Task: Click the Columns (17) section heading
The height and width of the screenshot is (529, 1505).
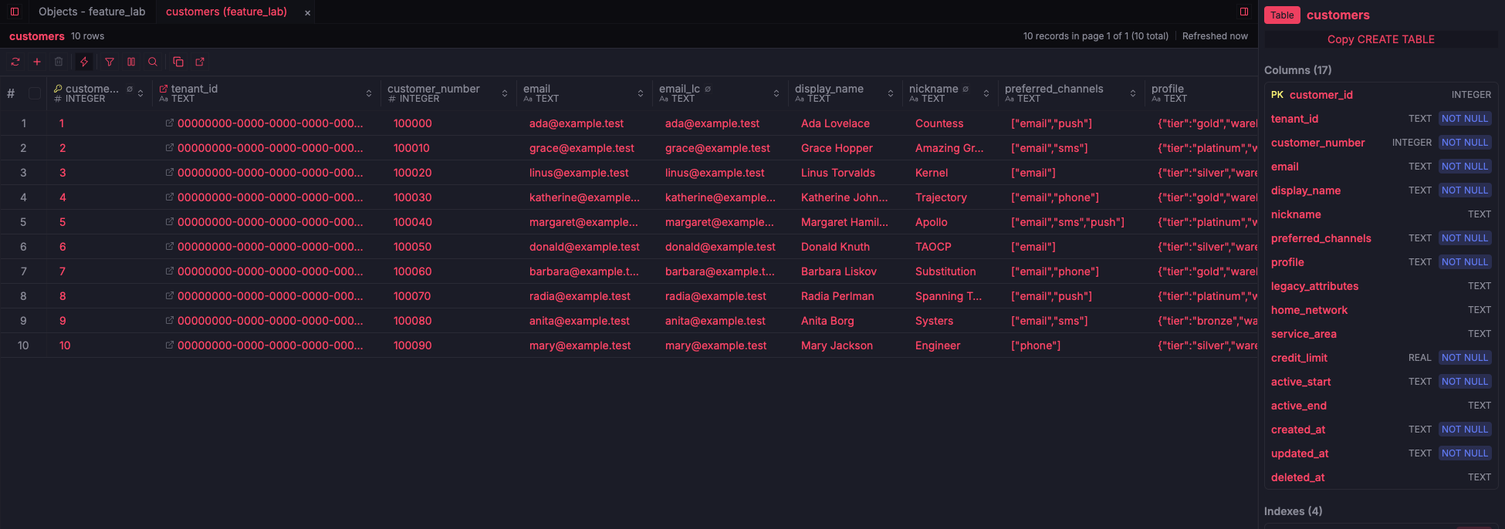Action: pos(1297,70)
